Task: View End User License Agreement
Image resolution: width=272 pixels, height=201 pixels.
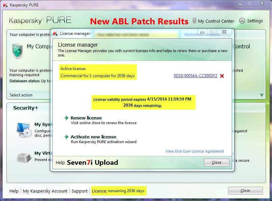Action: (x=195, y=151)
